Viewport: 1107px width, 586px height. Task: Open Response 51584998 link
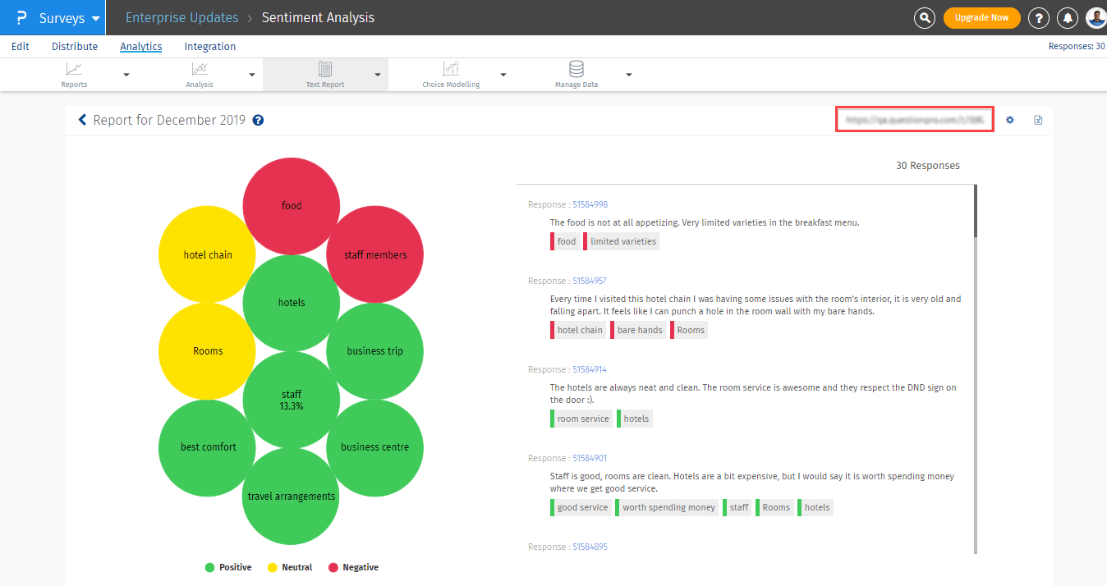coord(590,204)
